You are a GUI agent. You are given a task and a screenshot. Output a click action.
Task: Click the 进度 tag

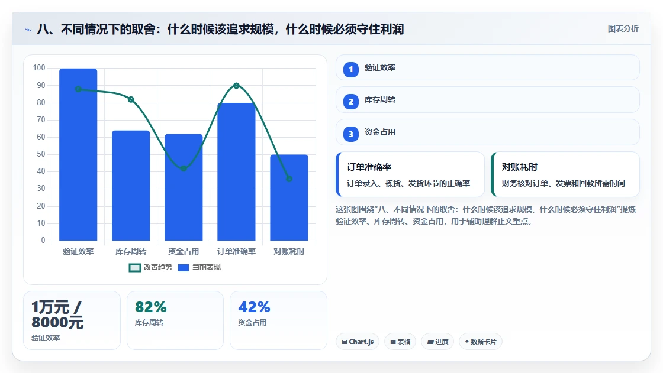[x=437, y=342]
